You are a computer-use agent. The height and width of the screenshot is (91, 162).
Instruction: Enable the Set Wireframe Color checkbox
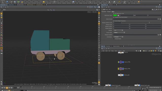tap(114, 13)
